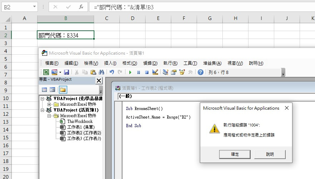Undo the last edit
This screenshot has height=179, width=315.
[112, 72]
